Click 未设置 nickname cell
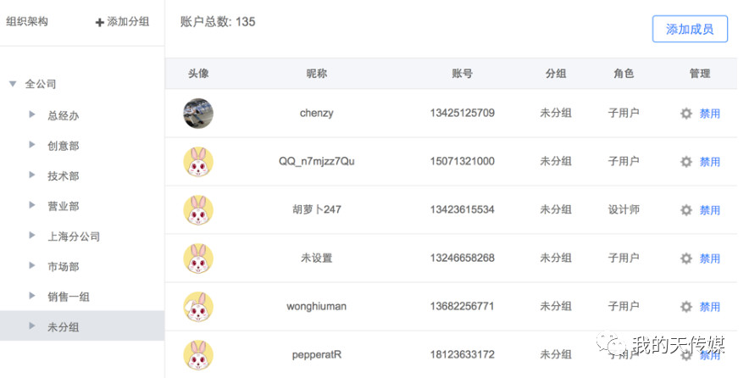 [x=317, y=258]
